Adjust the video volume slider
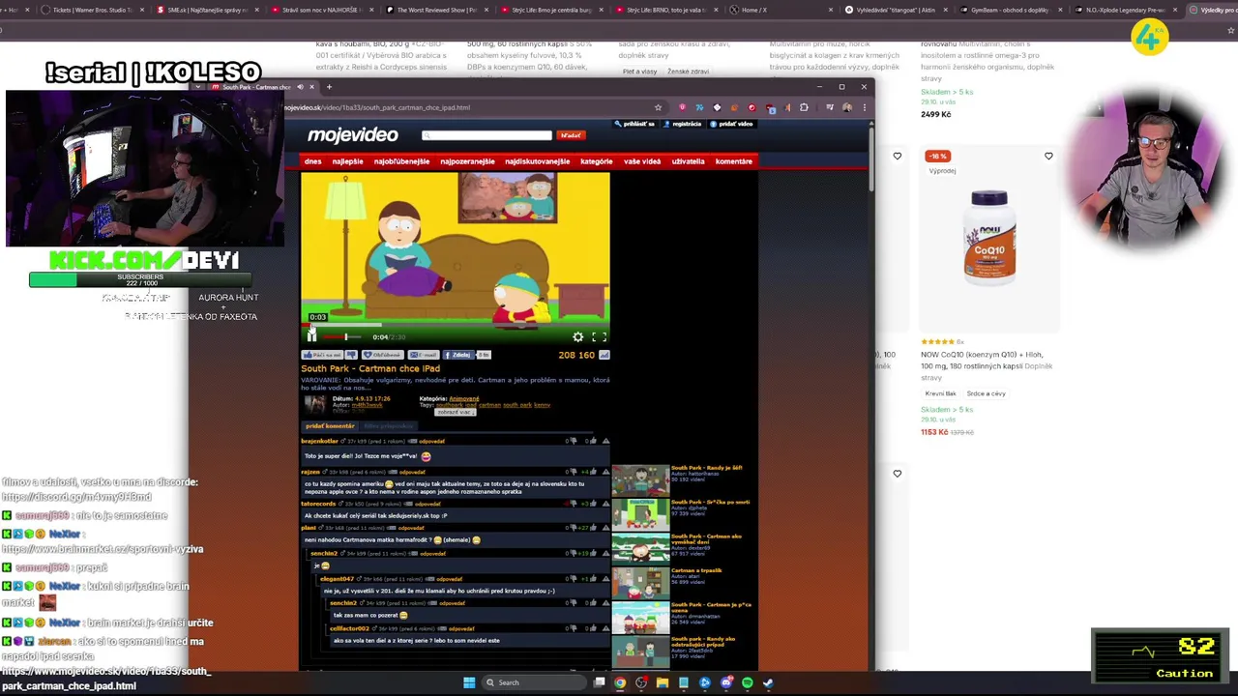The height and width of the screenshot is (696, 1238). (x=341, y=337)
